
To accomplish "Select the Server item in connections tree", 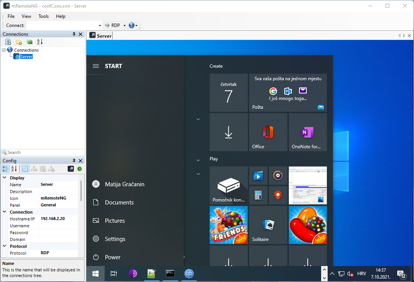I will pyautogui.click(x=26, y=57).
